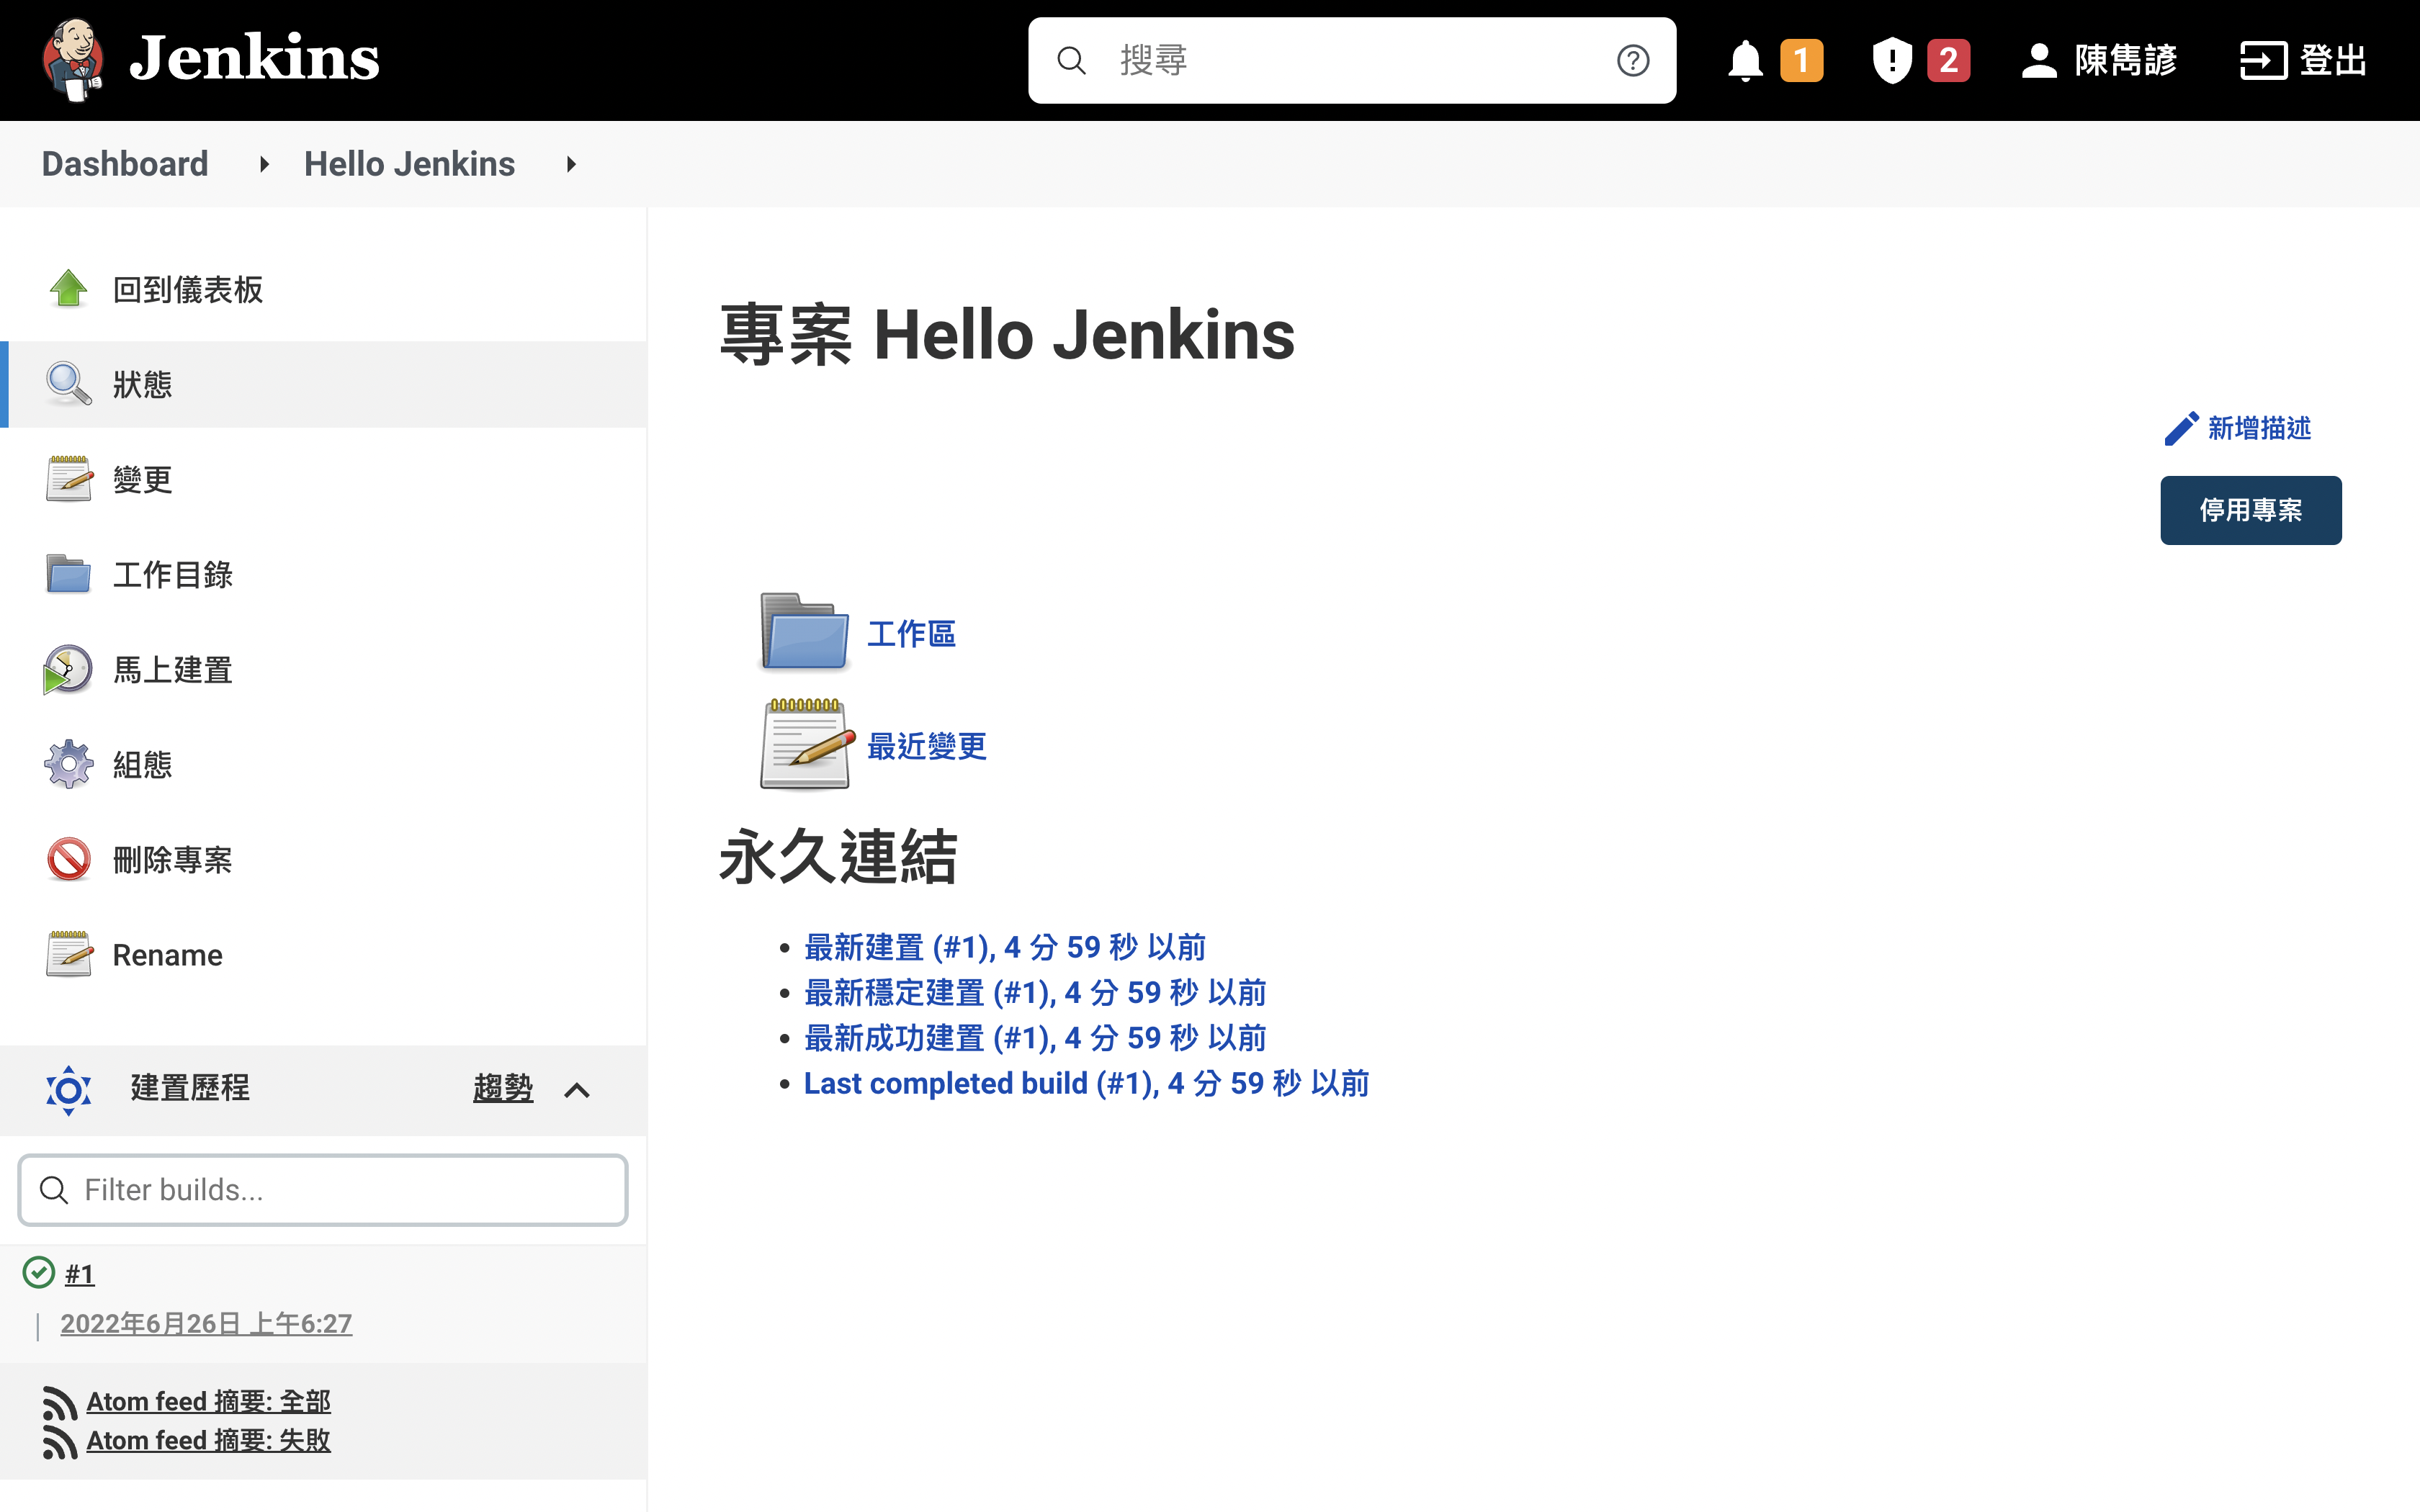Focus the 搜尋 search field
The height and width of the screenshot is (1512, 2420).
pos(1352,60)
